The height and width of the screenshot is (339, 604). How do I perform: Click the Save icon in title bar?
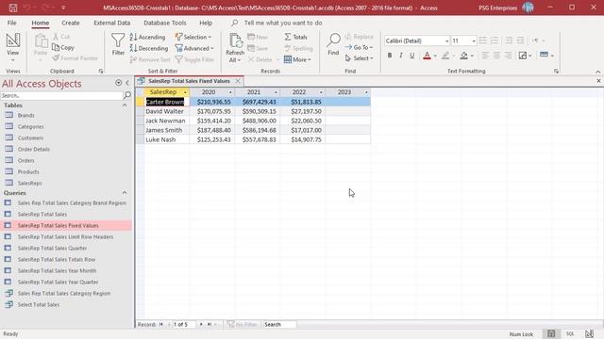tap(12, 8)
